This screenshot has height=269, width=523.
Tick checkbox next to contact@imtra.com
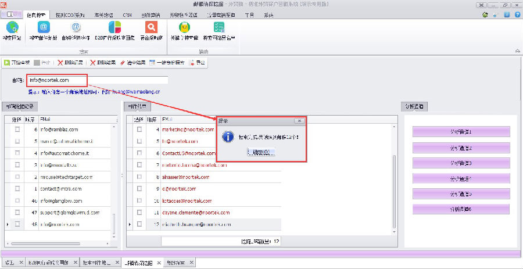pos(17,189)
